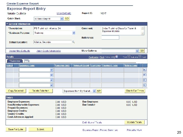Screen dimensions: 183x137
Task: Open the Business Purpose dropdown
Action: point(74,33)
